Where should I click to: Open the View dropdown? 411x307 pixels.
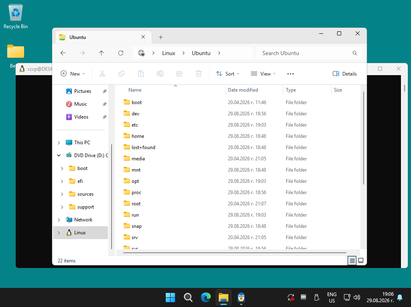263,74
